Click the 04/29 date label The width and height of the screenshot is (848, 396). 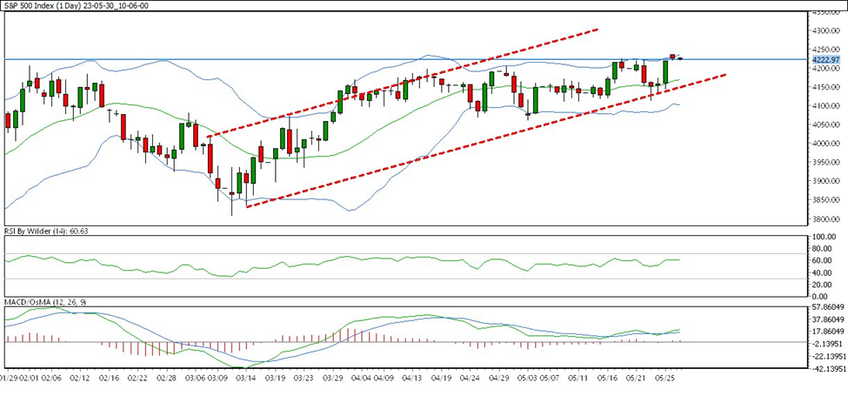500,379
